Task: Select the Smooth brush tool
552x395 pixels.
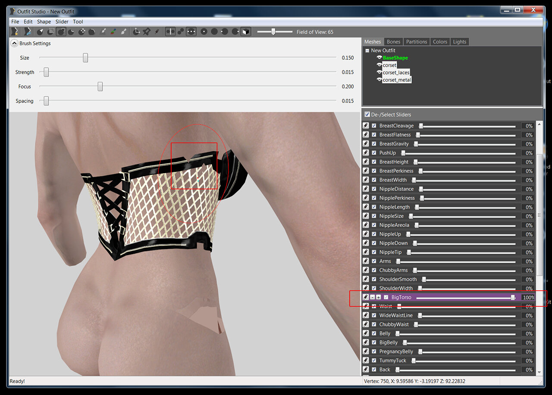Action: pyautogui.click(x=92, y=31)
